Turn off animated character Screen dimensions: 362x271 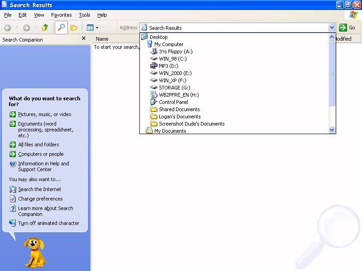pos(49,223)
